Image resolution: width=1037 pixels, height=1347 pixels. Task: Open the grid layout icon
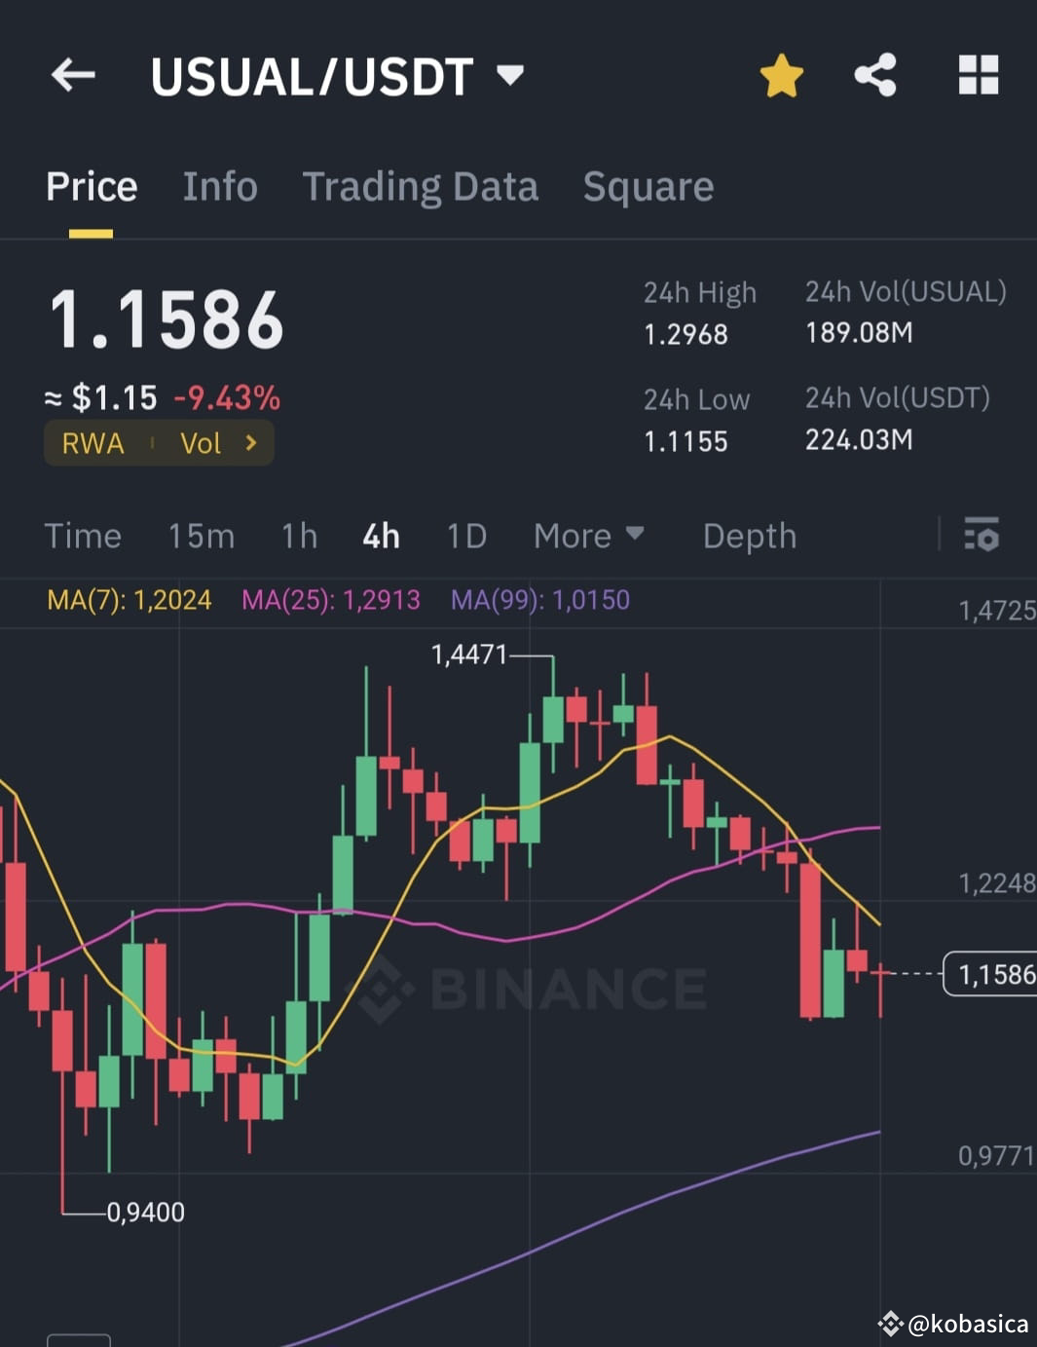pos(979,75)
